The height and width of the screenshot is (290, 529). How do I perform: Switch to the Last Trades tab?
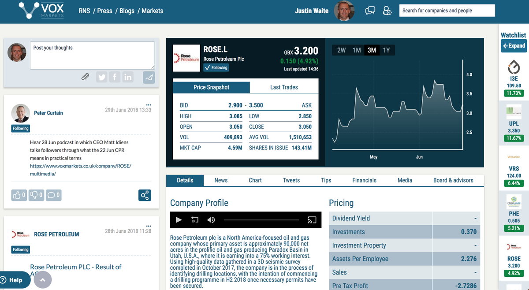284,87
